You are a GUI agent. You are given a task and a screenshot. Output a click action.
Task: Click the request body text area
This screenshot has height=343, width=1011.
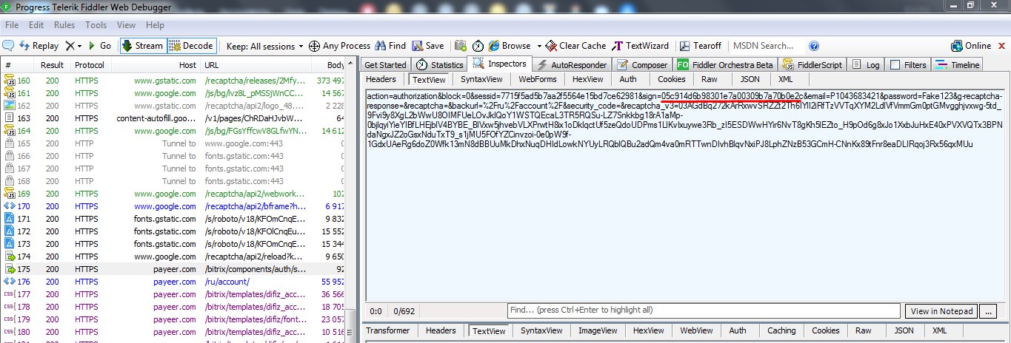coord(685,196)
